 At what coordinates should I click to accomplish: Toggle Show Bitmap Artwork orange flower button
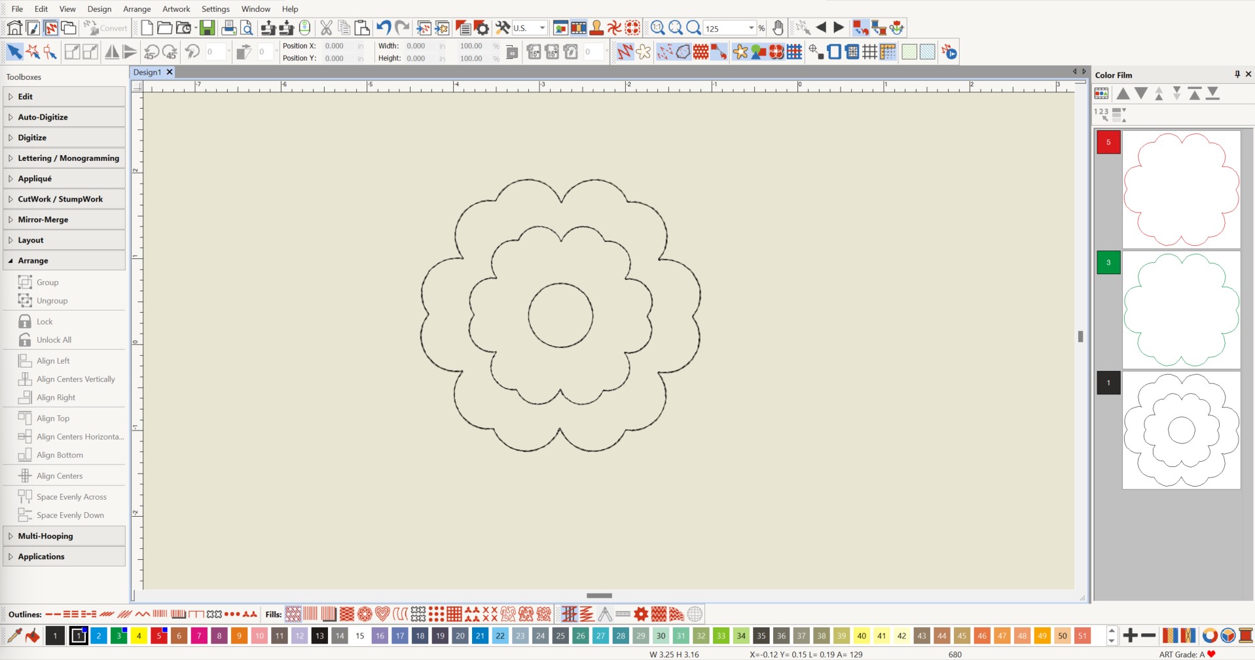tap(740, 52)
